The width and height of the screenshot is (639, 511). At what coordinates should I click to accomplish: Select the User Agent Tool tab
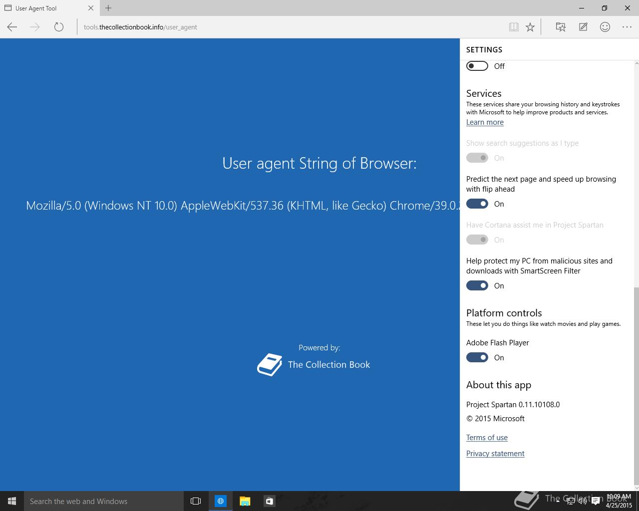pyautogui.click(x=49, y=8)
